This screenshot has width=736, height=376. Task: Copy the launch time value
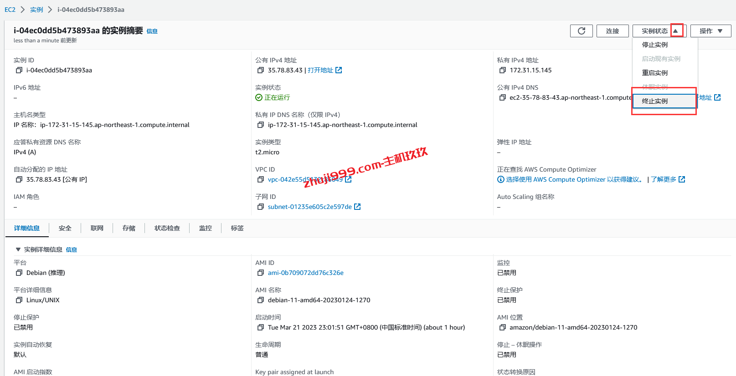[261, 327]
